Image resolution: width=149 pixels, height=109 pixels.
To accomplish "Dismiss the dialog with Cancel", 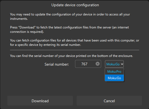I will click(x=109, y=101).
